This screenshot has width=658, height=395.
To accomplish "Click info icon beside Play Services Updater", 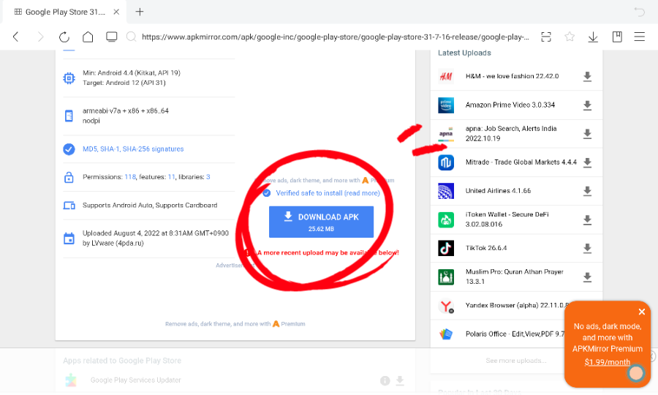I will coord(385,380).
